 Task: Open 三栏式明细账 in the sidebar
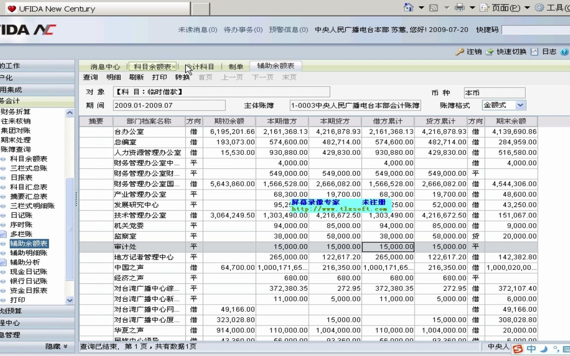point(32,206)
